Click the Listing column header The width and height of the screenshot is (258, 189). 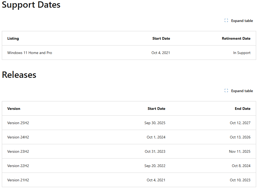[13, 38]
